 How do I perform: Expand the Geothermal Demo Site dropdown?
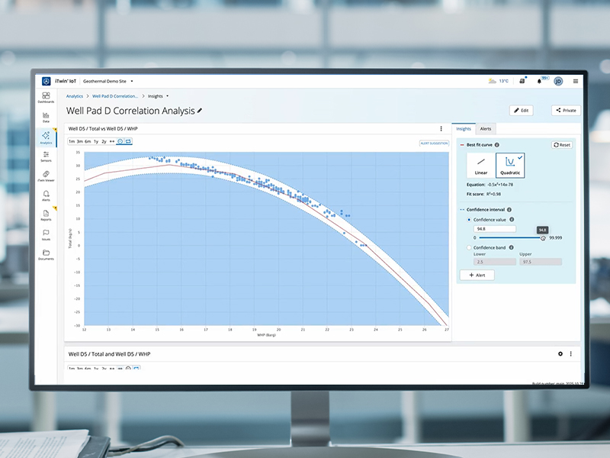[132, 81]
